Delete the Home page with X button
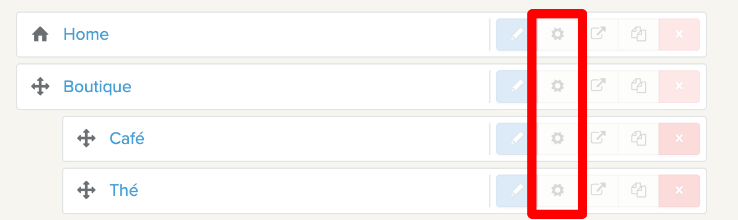Image resolution: width=738 pixels, height=220 pixels. click(x=679, y=35)
